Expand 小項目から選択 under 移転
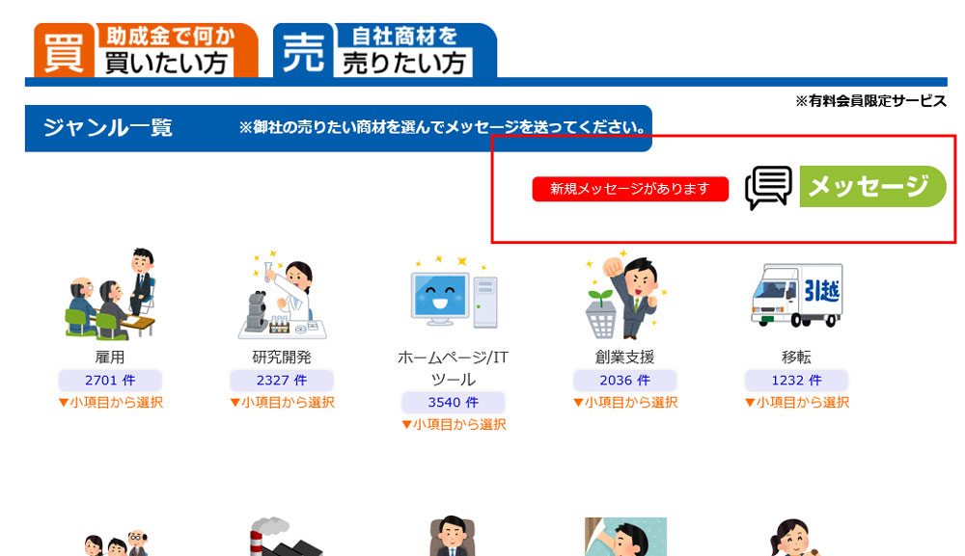The height and width of the screenshot is (556, 965). coord(796,402)
